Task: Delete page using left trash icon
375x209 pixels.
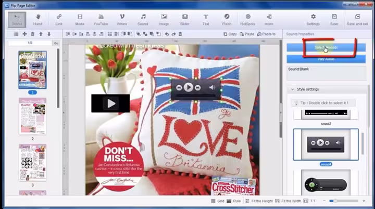Action: (x=33, y=34)
